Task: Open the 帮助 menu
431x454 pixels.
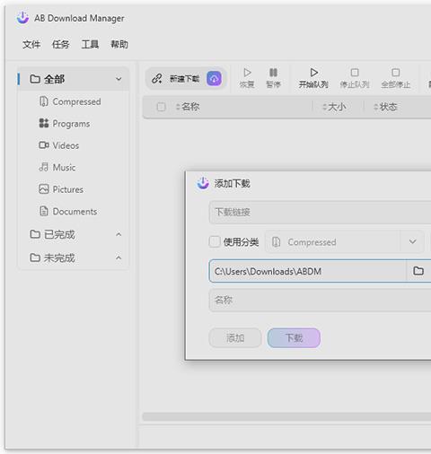Action: tap(119, 45)
